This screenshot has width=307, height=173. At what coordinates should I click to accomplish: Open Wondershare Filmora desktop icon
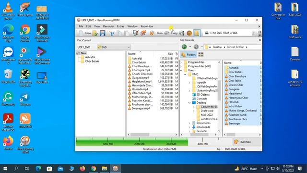click(x=42, y=33)
